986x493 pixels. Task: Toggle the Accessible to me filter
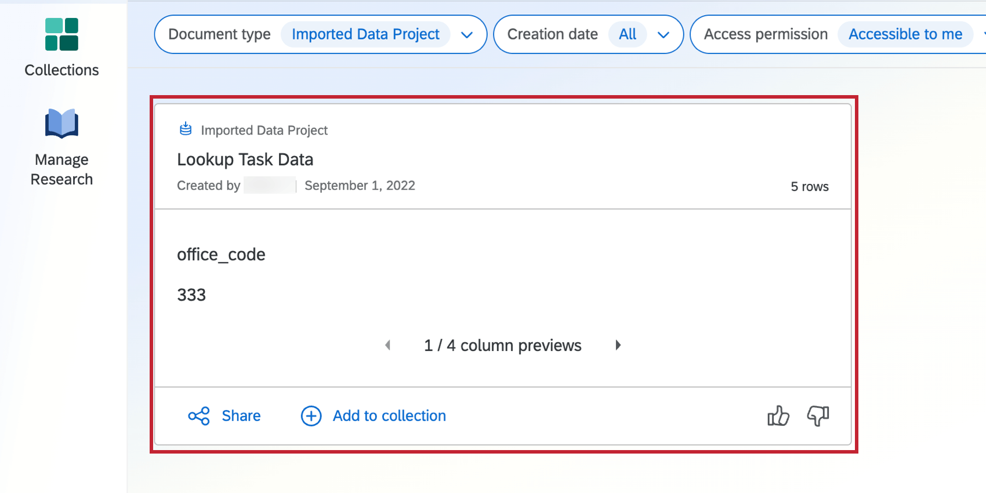click(904, 34)
